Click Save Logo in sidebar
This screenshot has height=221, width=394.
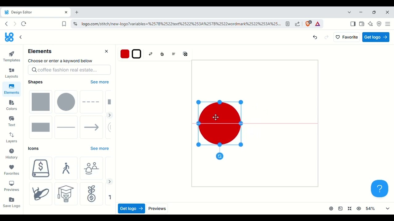pyautogui.click(x=12, y=202)
